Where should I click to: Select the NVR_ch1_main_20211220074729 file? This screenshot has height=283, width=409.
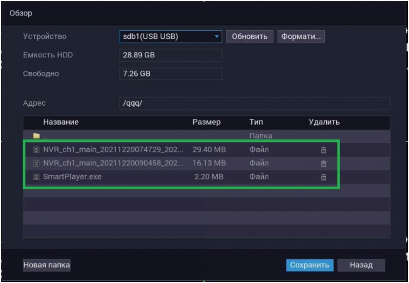114,150
